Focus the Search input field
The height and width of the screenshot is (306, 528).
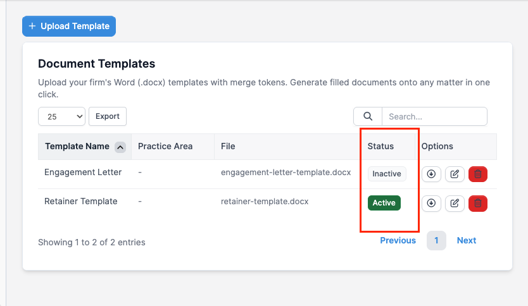tap(434, 116)
